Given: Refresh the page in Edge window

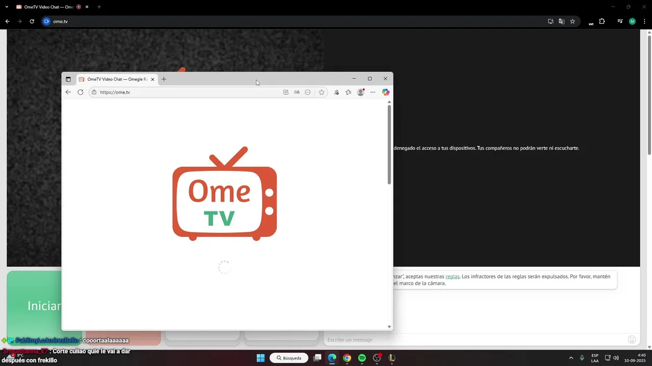Looking at the screenshot, I should pyautogui.click(x=80, y=92).
